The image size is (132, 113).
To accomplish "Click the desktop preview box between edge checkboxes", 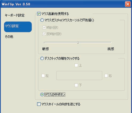I will pos(79,76).
